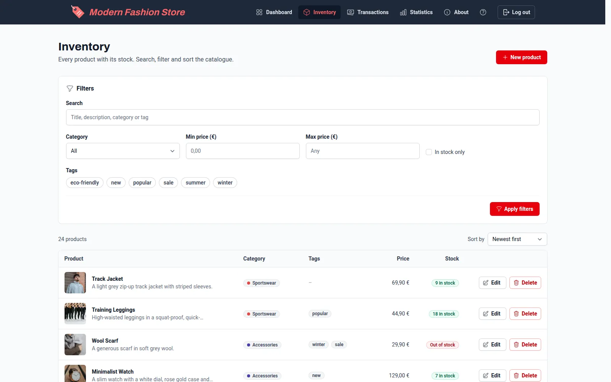Delete the Training Leggings product
Viewport: 611px width, 382px height.
pyautogui.click(x=525, y=314)
